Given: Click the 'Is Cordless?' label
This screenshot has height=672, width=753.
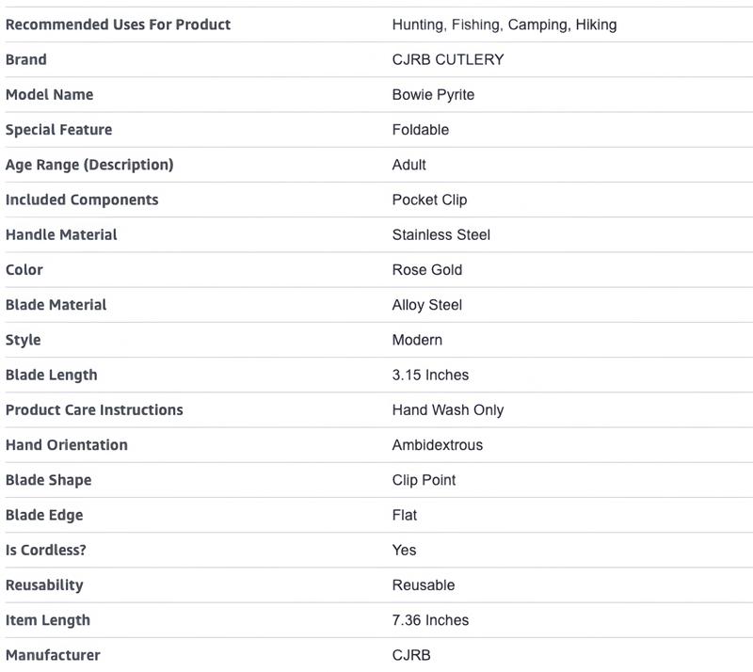Looking at the screenshot, I should tap(45, 550).
